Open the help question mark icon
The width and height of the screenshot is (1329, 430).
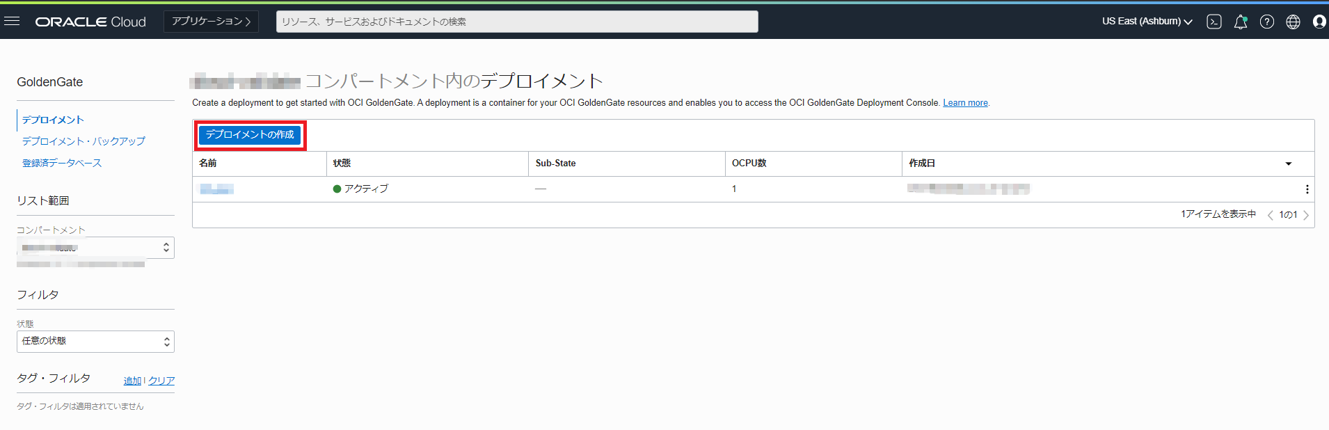pyautogui.click(x=1267, y=22)
